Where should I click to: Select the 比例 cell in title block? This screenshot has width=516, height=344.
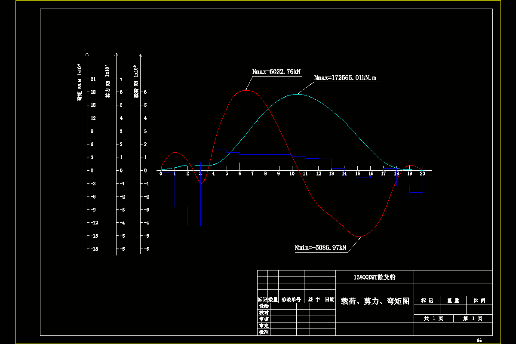[x=479, y=301]
